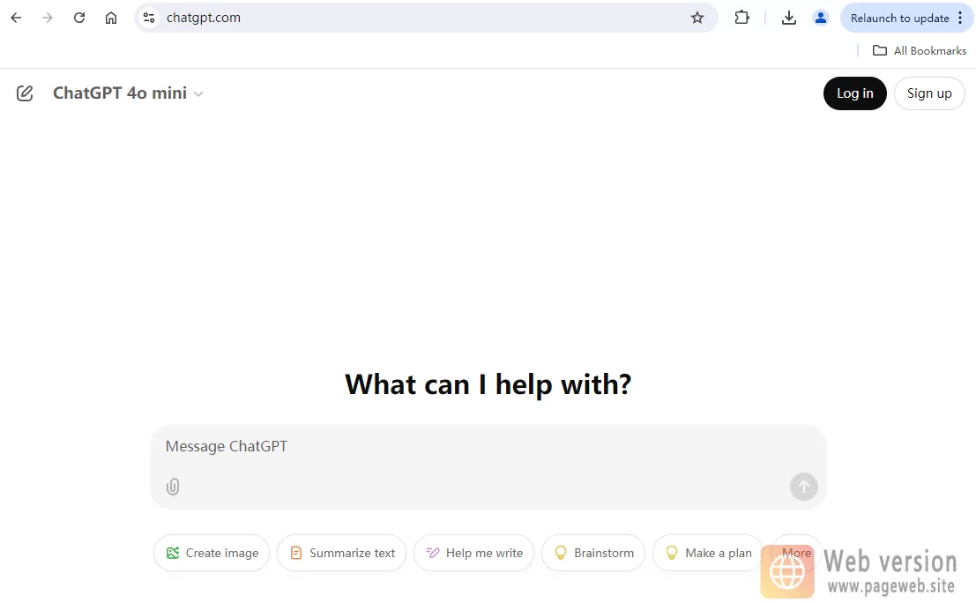Open the browser downloads icon
Viewport: 976px width, 603px height.
click(789, 18)
